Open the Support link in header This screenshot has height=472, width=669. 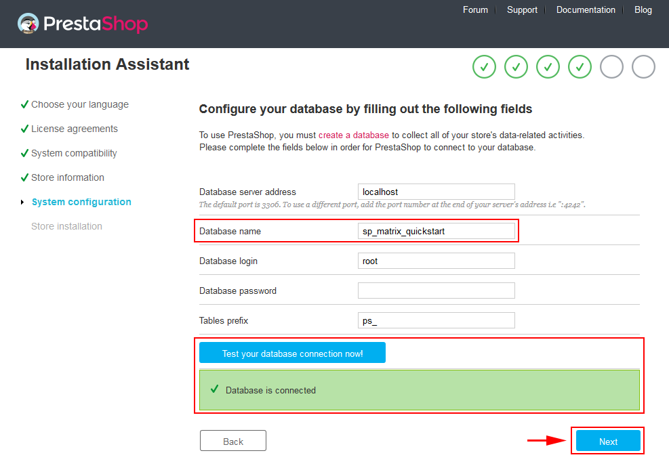(522, 10)
